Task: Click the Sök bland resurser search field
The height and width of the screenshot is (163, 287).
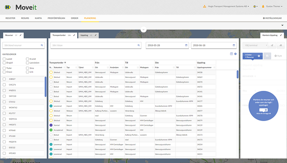Action: coord(23,45)
